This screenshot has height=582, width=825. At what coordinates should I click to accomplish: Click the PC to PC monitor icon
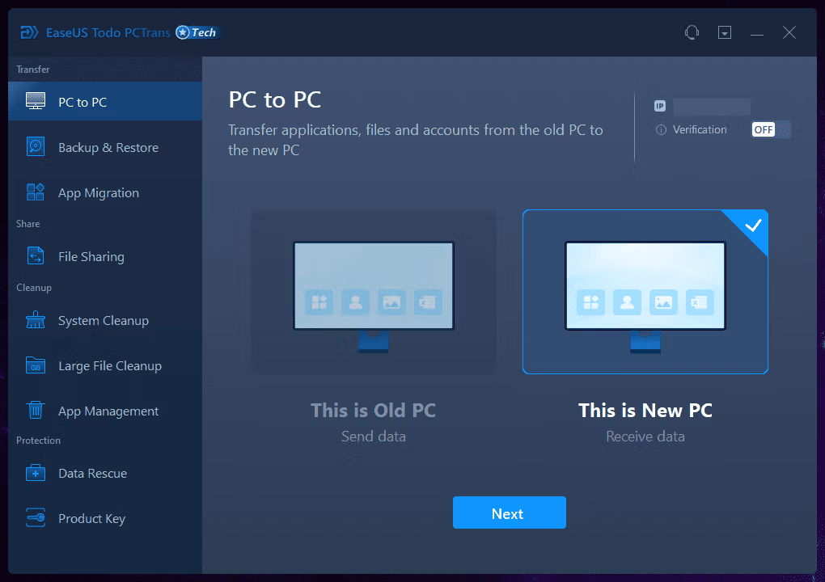point(36,101)
